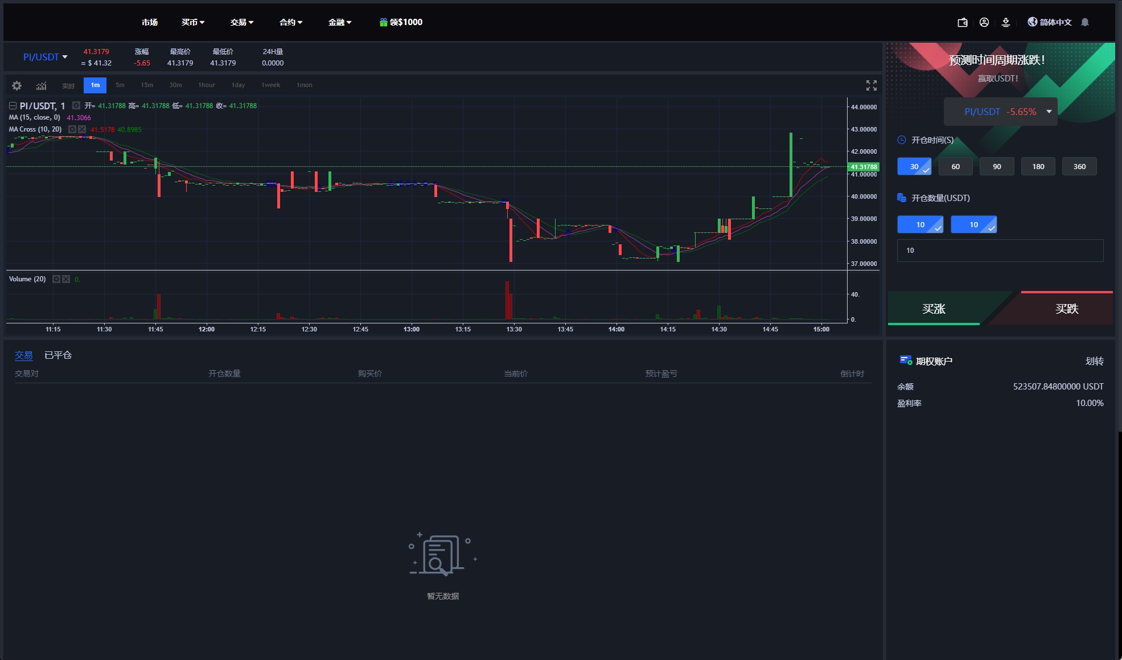Open the chart settings gear icon
The width and height of the screenshot is (1122, 660).
coord(17,85)
